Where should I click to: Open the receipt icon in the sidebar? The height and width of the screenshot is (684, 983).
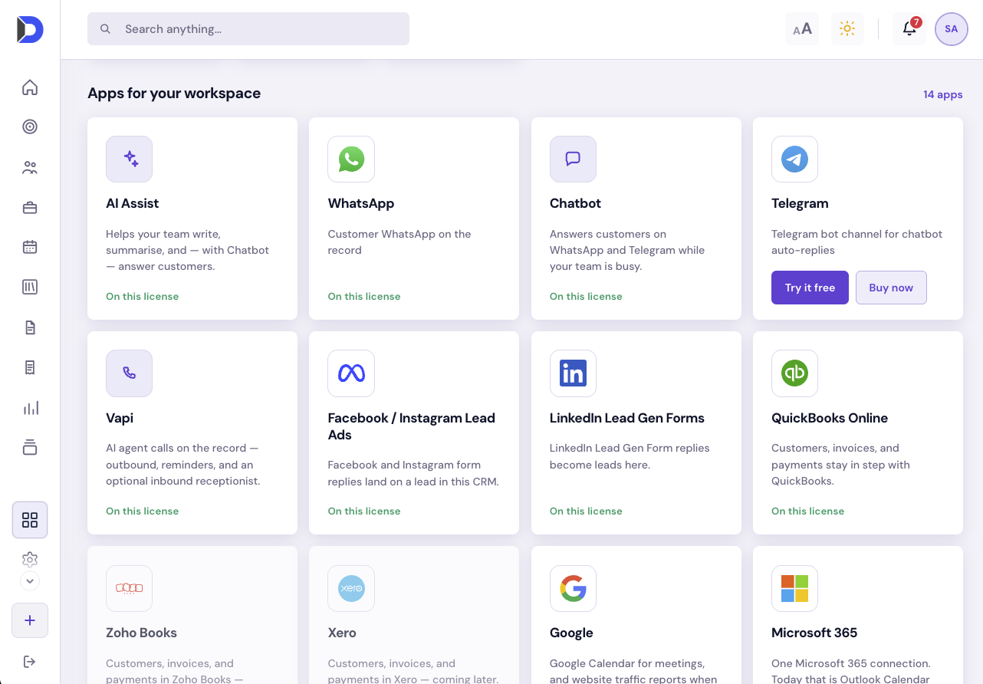[x=30, y=367]
